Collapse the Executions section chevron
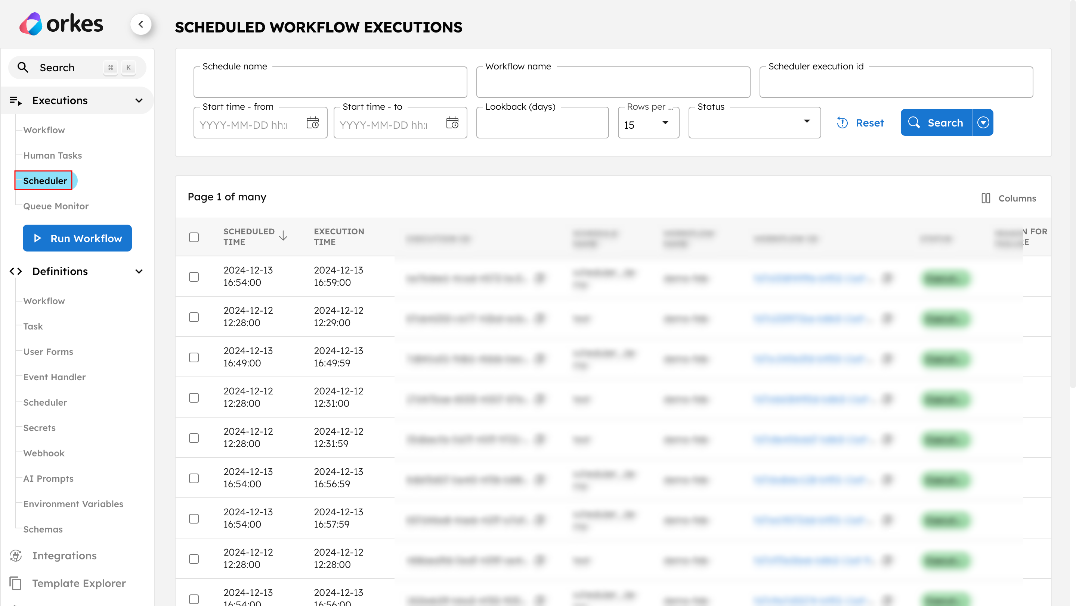 click(139, 100)
